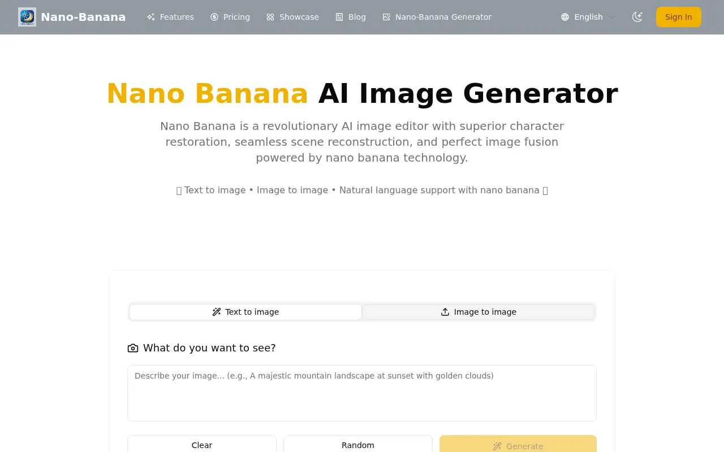
Task: Click the Pricing tag icon
Action: point(216,17)
